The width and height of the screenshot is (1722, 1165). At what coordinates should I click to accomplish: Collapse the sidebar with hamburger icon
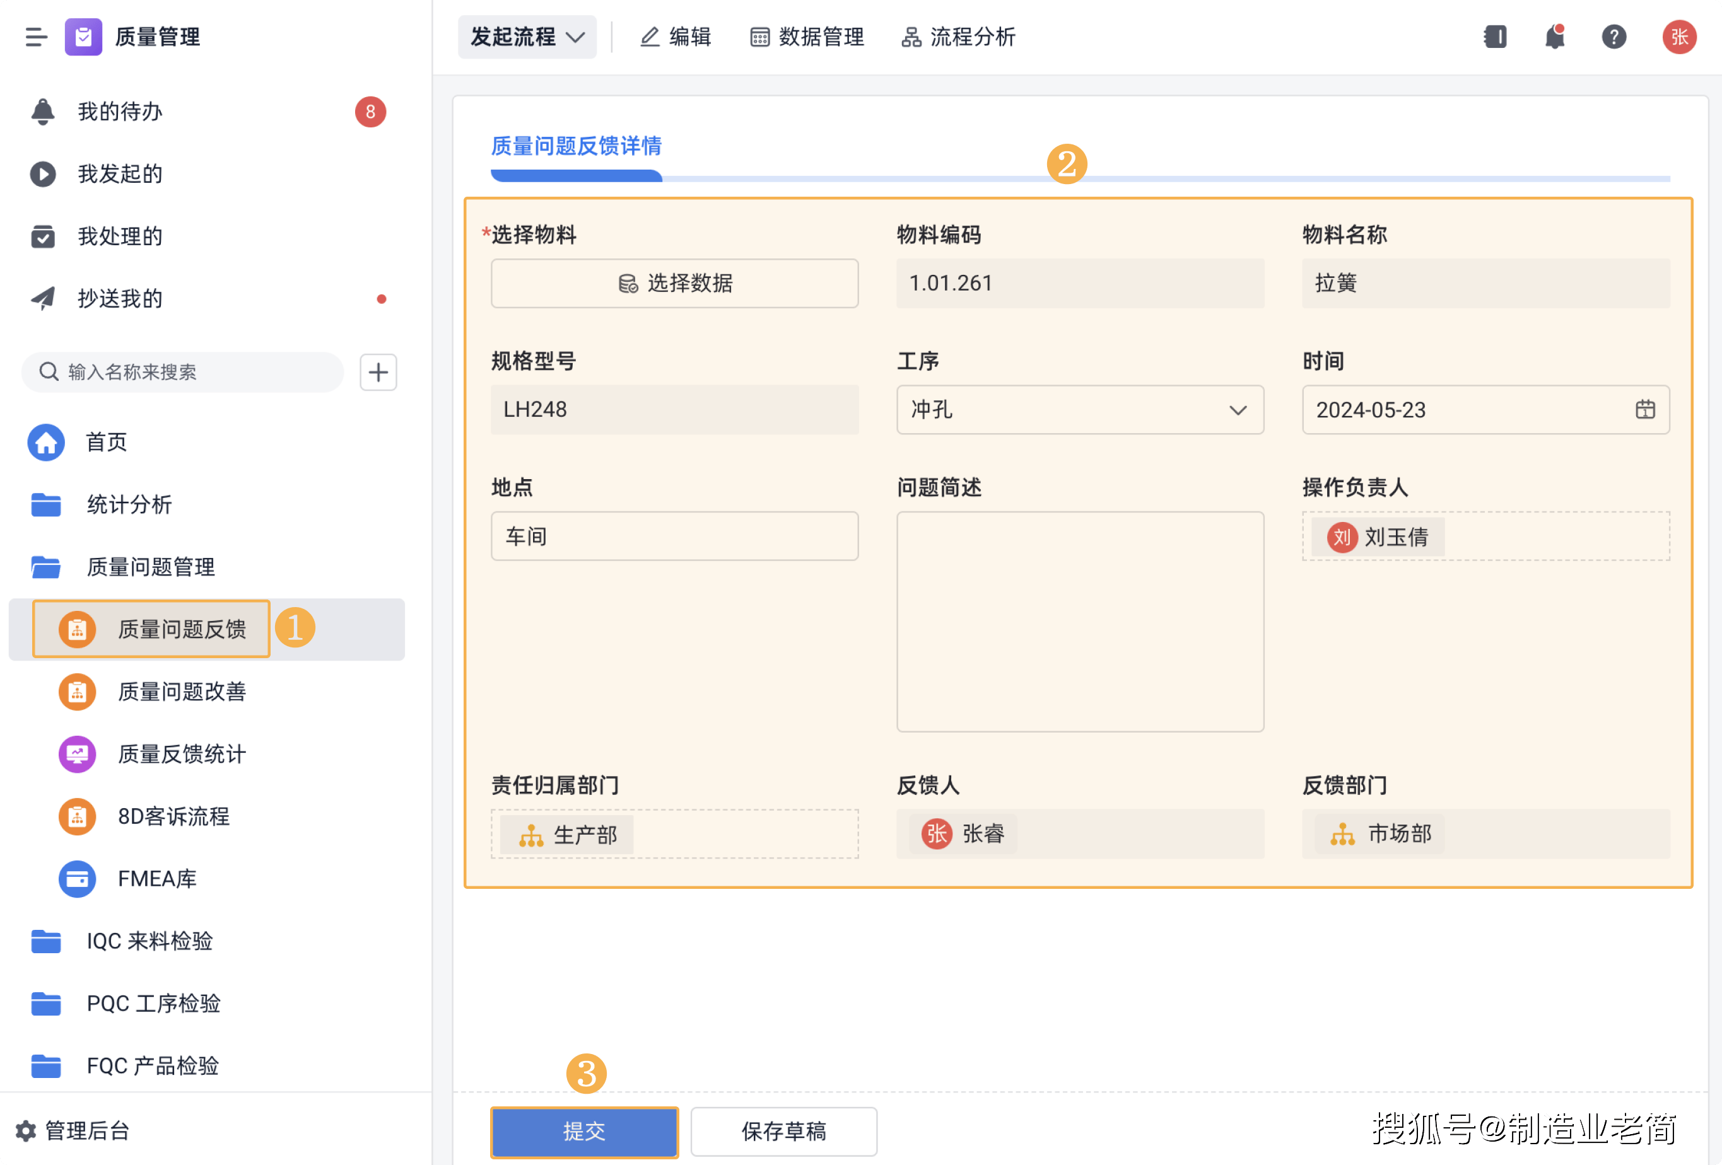[x=35, y=37]
